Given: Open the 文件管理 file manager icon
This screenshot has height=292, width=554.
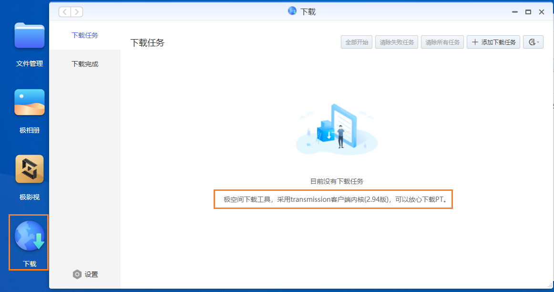Looking at the screenshot, I should coord(30,36).
